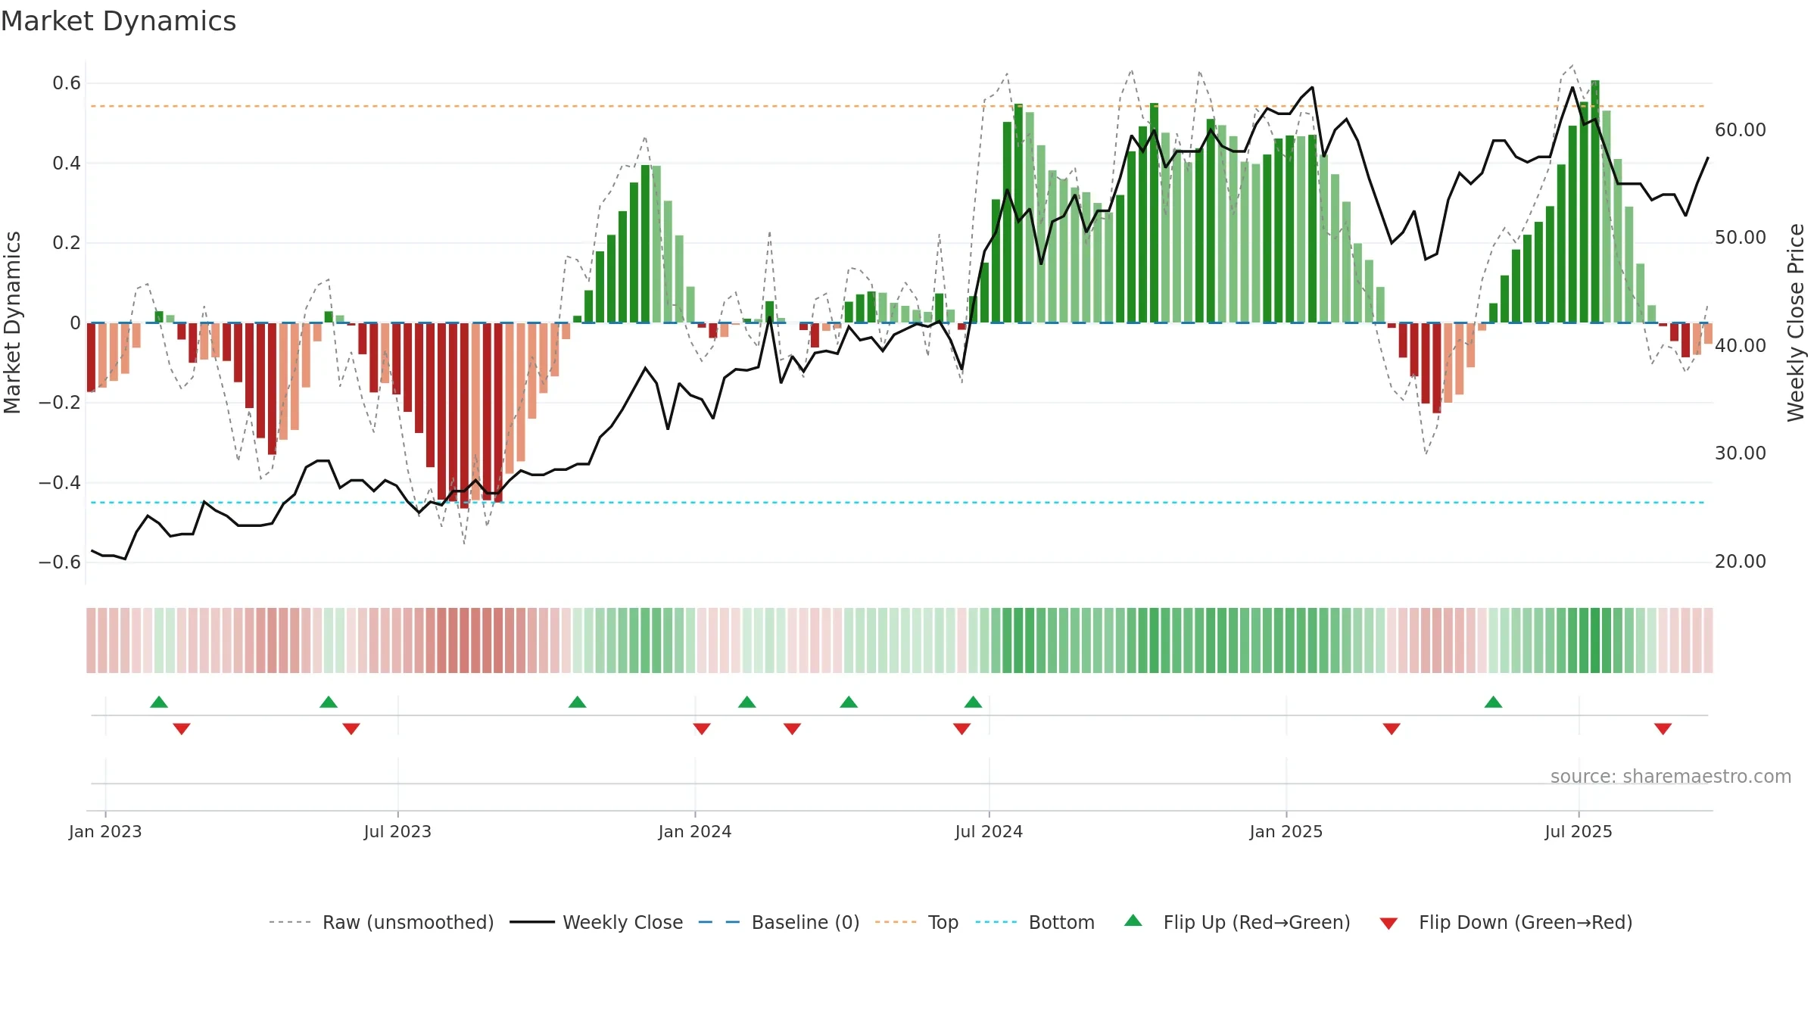This screenshot has height=1022, width=1817.
Task: Toggle the Baseline (0) legend entry
Action: point(779,923)
